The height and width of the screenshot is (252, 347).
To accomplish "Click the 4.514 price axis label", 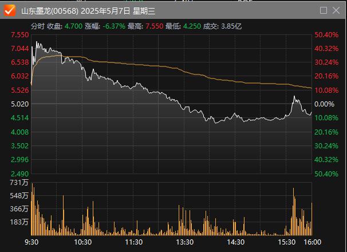I will point(20,118).
